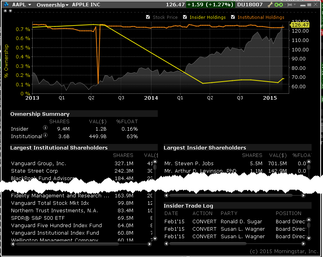The height and width of the screenshot is (257, 323).
Task: Click right scroll arrow under Insider Trade Log
Action: pyautogui.click(x=303, y=244)
